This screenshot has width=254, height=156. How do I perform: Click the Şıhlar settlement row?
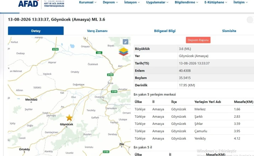[x=194, y=124]
